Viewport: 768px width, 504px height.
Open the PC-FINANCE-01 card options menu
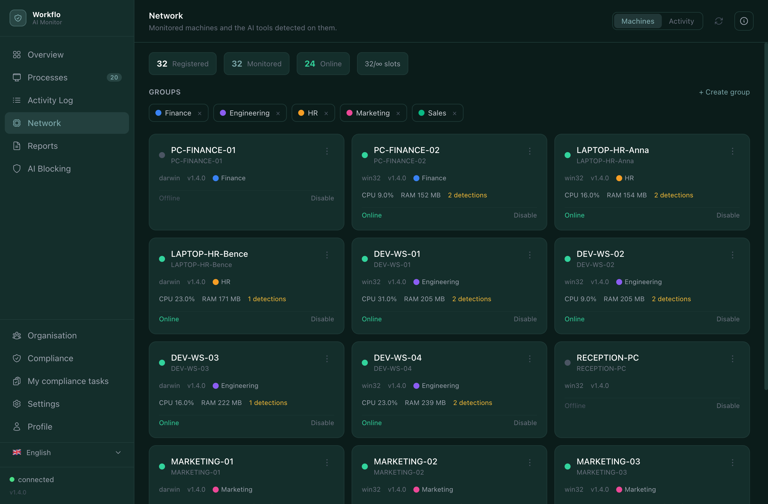pos(327,151)
